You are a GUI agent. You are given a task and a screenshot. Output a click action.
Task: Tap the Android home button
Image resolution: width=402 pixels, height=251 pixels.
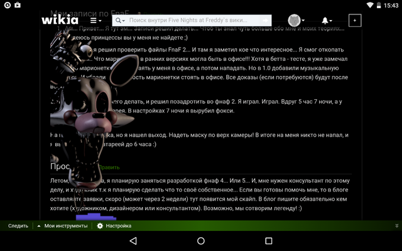201,241
